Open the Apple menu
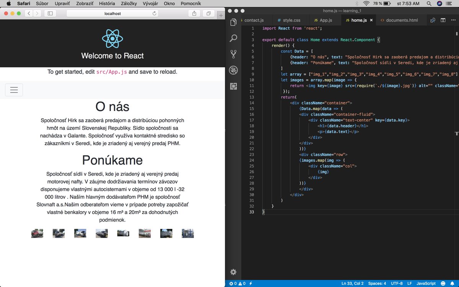 pos(8,3)
